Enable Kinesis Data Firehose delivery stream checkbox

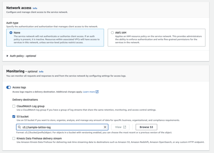pos(14,139)
